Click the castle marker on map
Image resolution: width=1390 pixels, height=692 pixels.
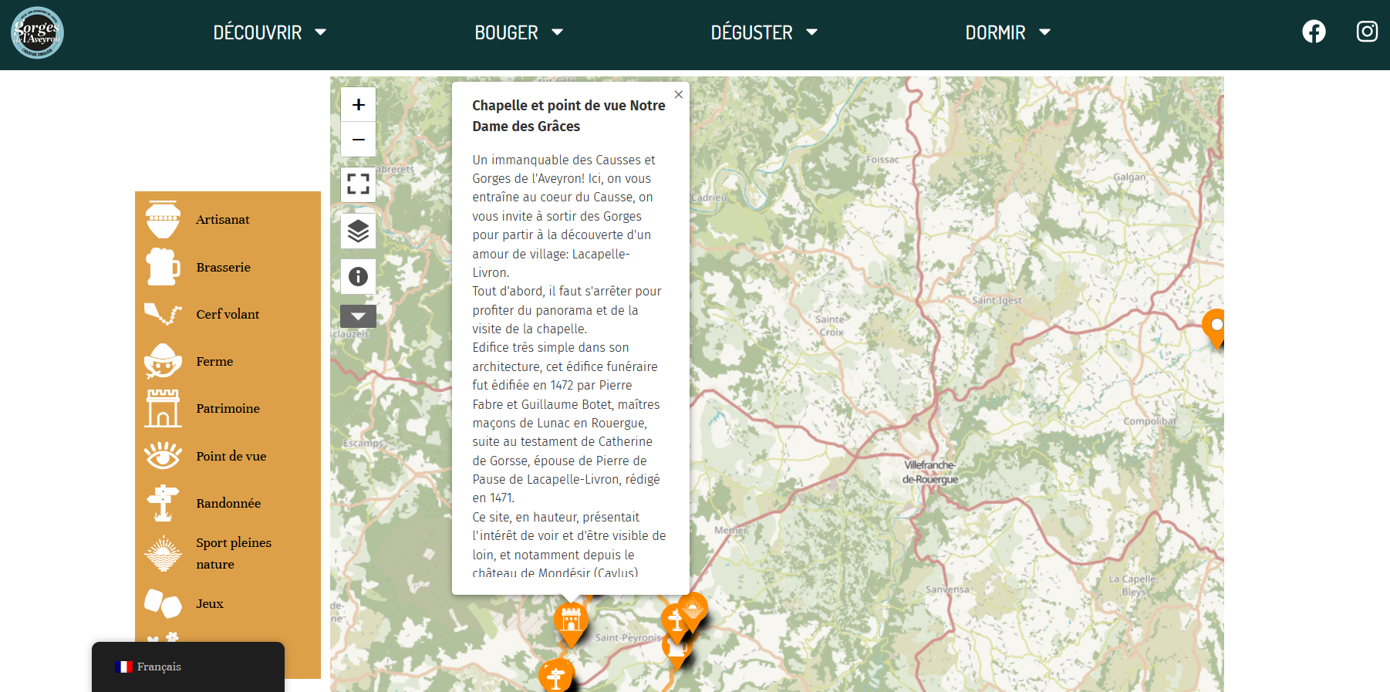click(x=571, y=621)
